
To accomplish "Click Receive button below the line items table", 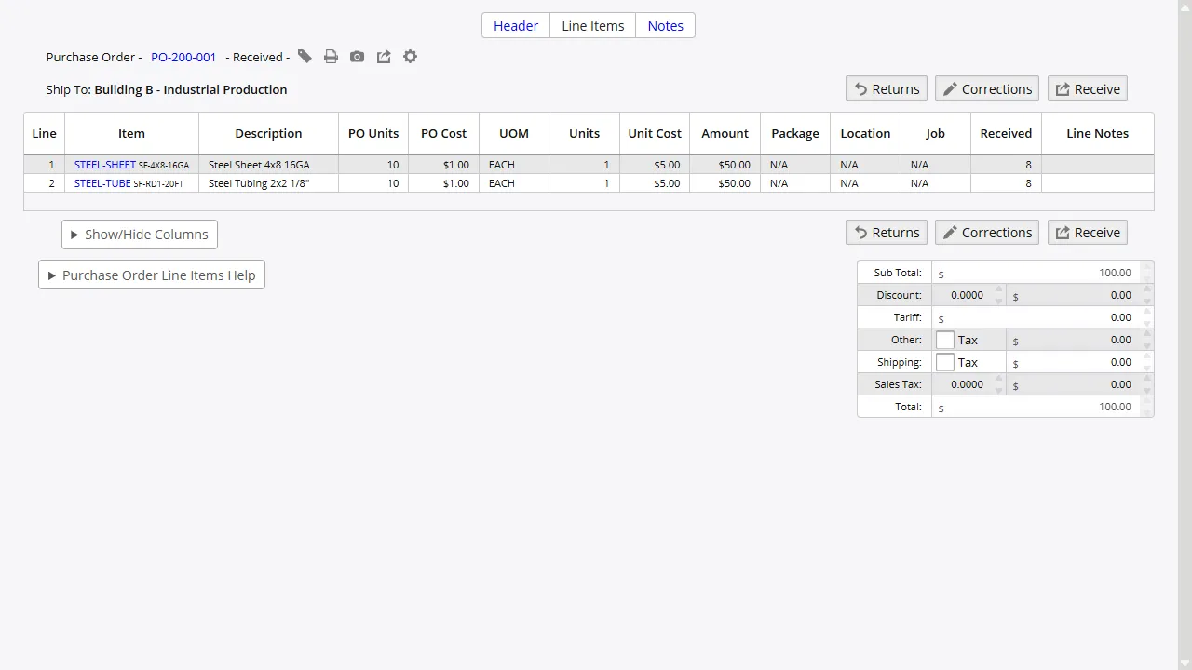I will point(1088,233).
